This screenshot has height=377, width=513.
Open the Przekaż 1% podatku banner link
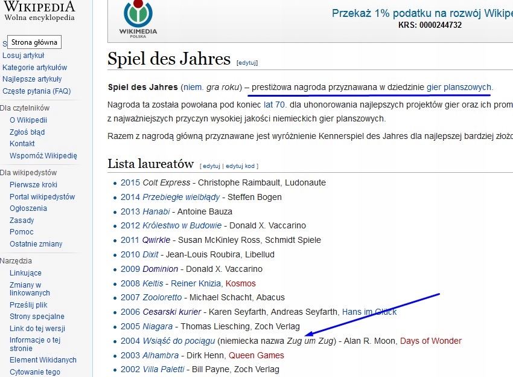click(422, 13)
